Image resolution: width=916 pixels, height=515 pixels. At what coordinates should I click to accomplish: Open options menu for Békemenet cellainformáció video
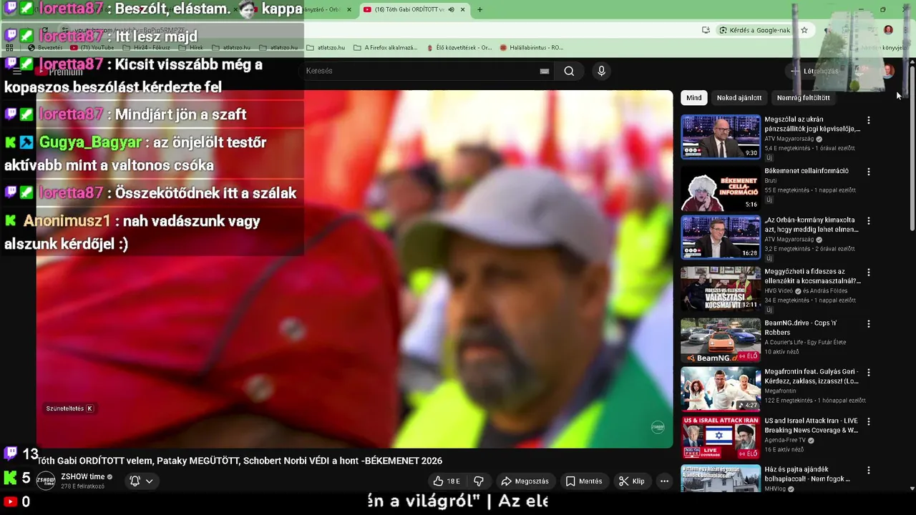pos(869,172)
